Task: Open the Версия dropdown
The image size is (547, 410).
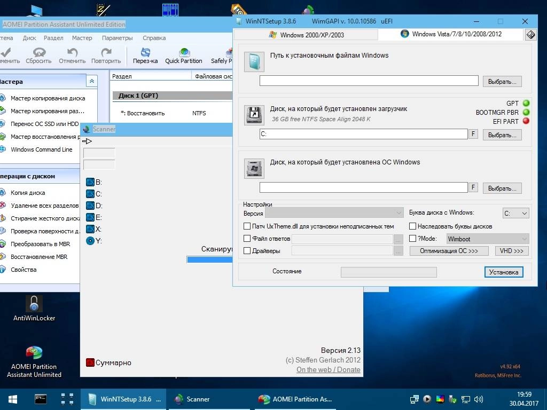Action: (334, 212)
